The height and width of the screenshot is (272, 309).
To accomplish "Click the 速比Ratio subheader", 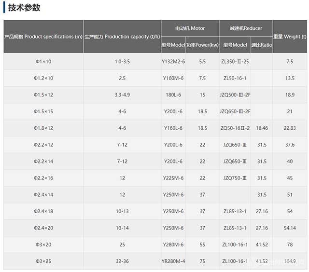I will coord(262,45).
